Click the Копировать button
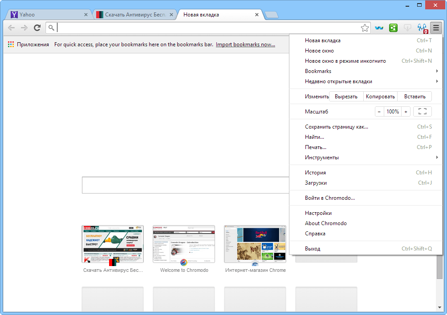This screenshot has width=447, height=315. coord(380,97)
